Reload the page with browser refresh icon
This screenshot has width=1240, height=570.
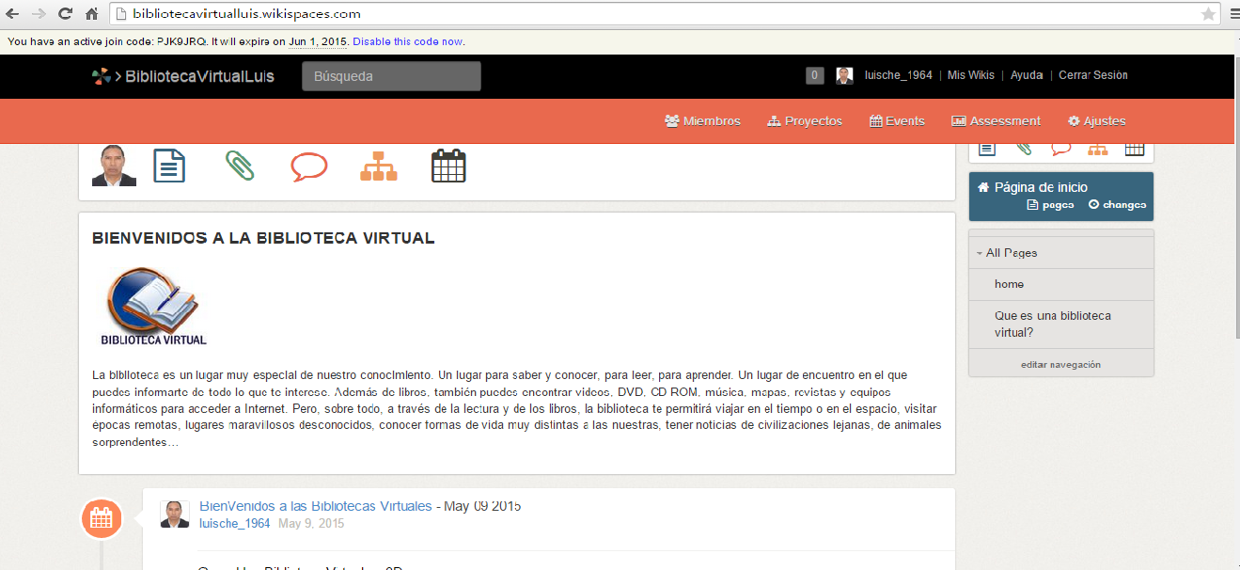point(65,14)
